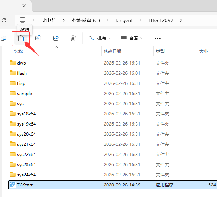Open the three-dot more options menu
Image resolution: width=217 pixels, height=197 pixels.
[x=158, y=38]
